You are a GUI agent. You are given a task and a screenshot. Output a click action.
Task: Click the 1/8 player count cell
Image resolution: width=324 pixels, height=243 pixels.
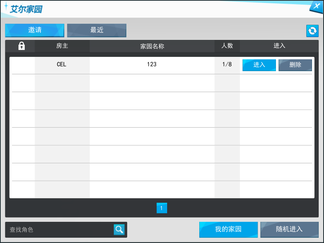click(x=227, y=65)
